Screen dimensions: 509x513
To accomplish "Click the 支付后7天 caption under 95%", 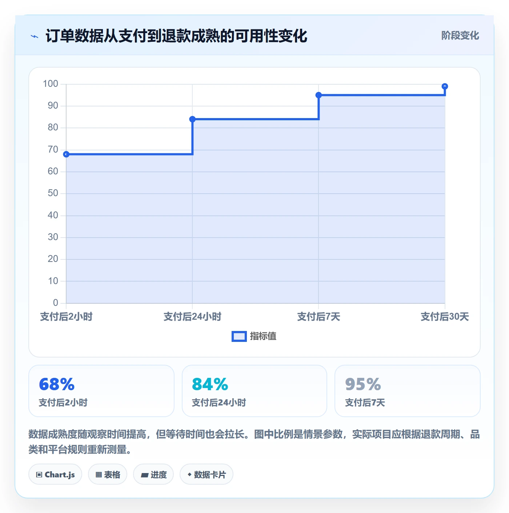I will (x=365, y=403).
